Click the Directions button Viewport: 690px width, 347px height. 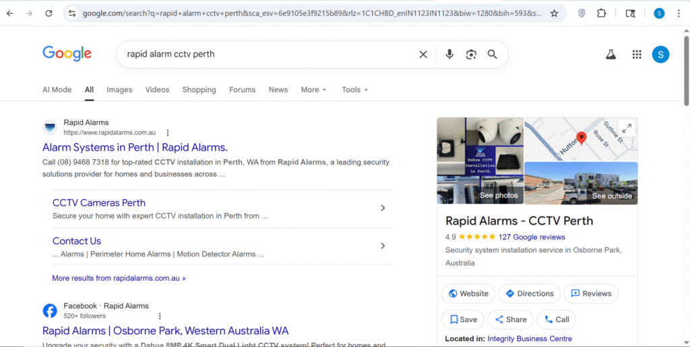click(x=530, y=293)
